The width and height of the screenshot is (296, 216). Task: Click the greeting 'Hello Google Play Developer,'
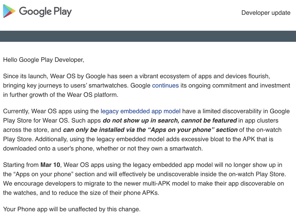(x=43, y=60)
